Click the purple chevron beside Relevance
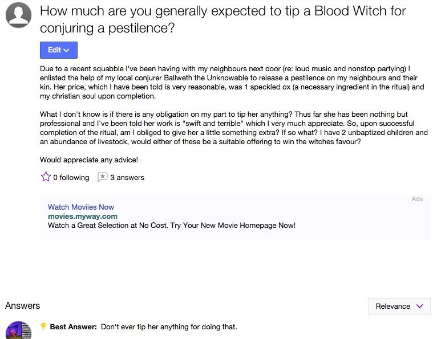Screen dimensions: 437x339 (420, 307)
